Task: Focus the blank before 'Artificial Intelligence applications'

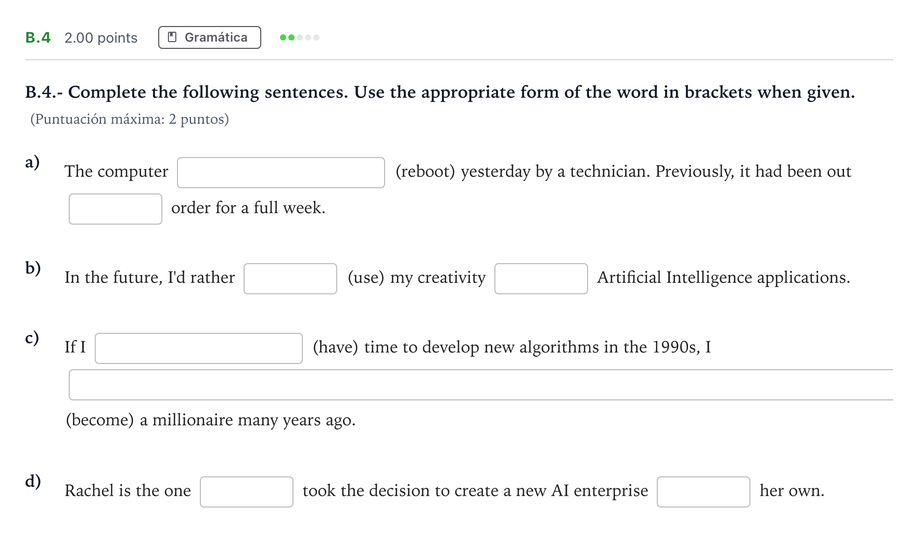Action: click(x=541, y=279)
